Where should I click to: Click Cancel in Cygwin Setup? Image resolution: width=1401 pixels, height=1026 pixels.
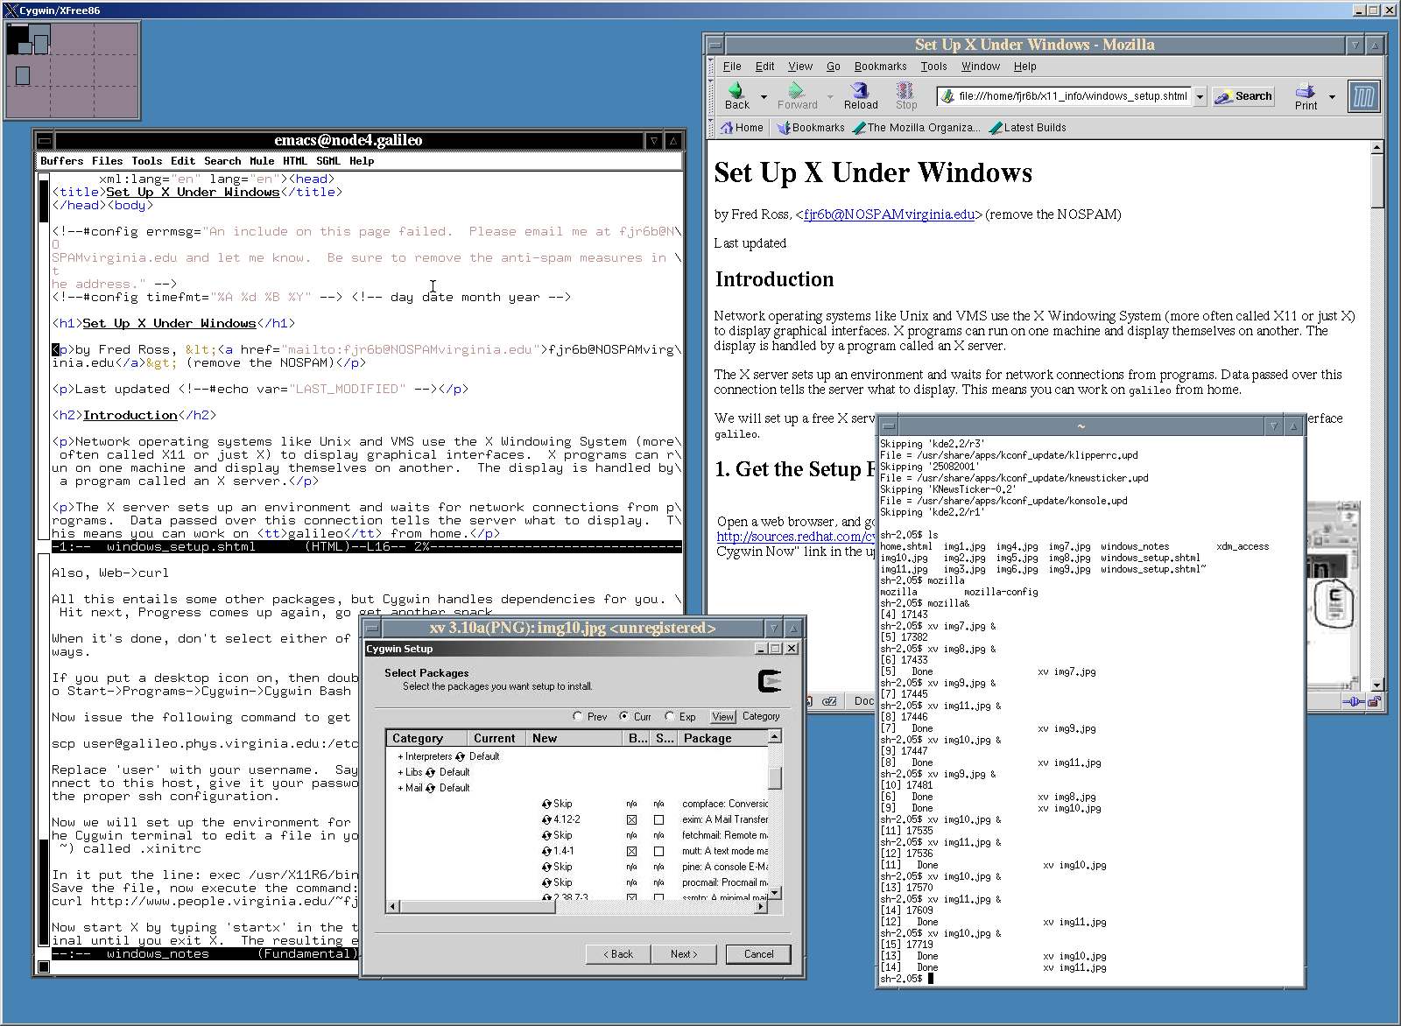(758, 954)
